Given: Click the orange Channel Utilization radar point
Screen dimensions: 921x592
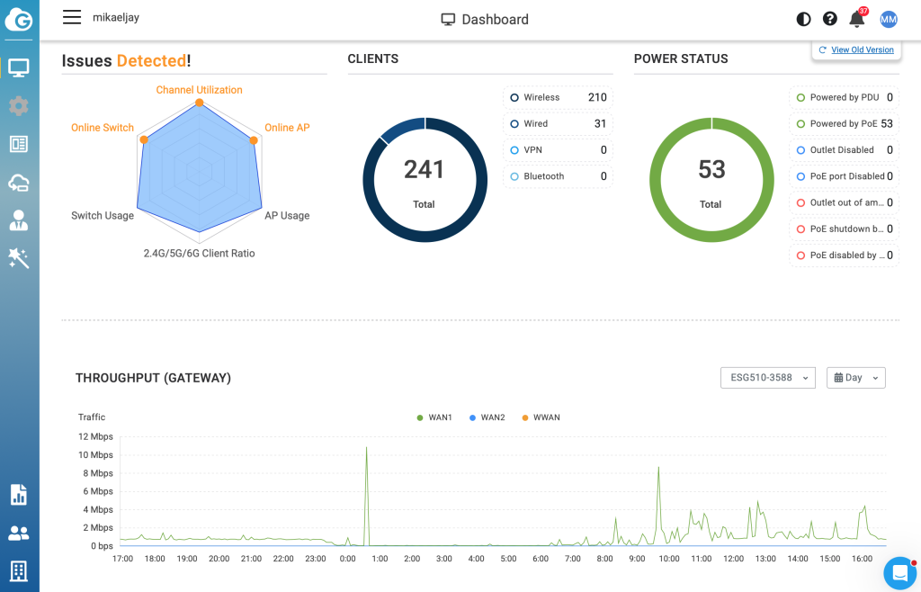Looking at the screenshot, I should 200,103.
